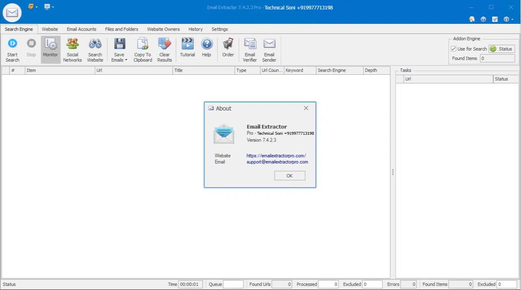Click the "Version 7.4.2.3" text
This screenshot has height=290, width=521.
[262, 140]
